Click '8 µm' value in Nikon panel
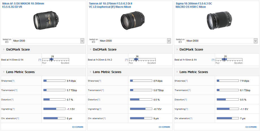Viewport: 260px width, 131px height. click(70, 119)
